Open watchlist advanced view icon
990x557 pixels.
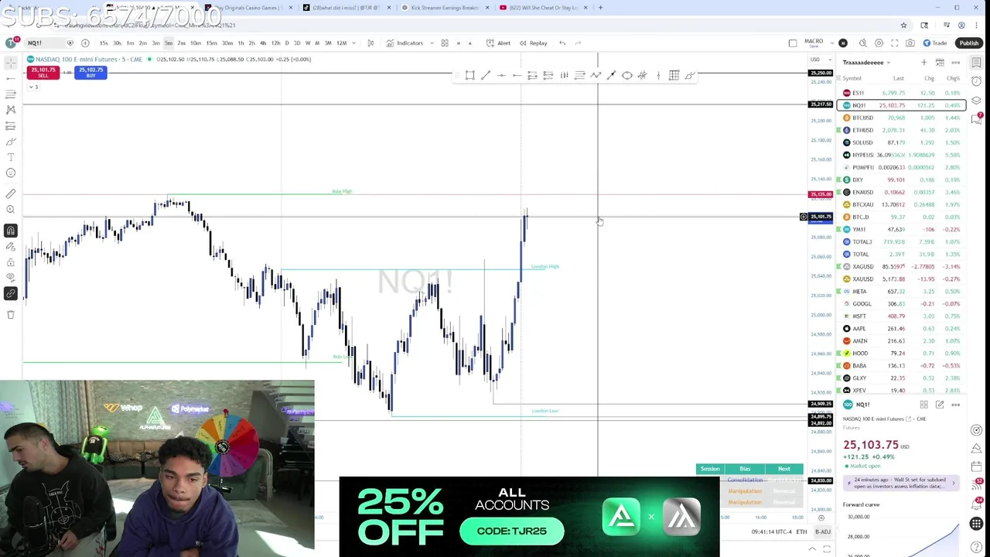click(x=940, y=63)
